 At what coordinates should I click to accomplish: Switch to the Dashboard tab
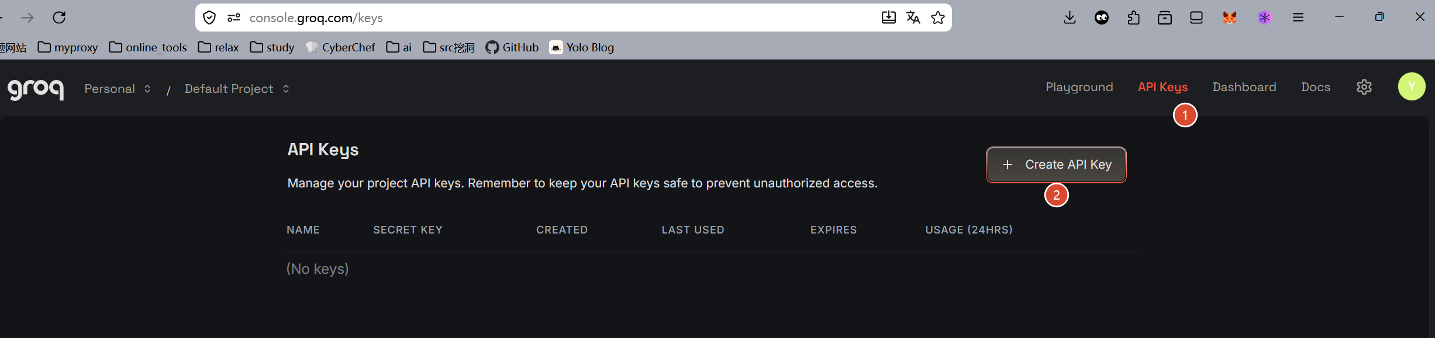click(x=1244, y=87)
